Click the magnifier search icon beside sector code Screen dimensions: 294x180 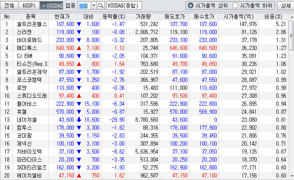(101, 6)
